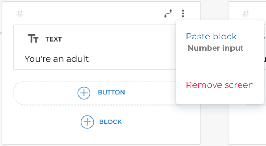Click the three-dot screen options icon

tap(183, 14)
